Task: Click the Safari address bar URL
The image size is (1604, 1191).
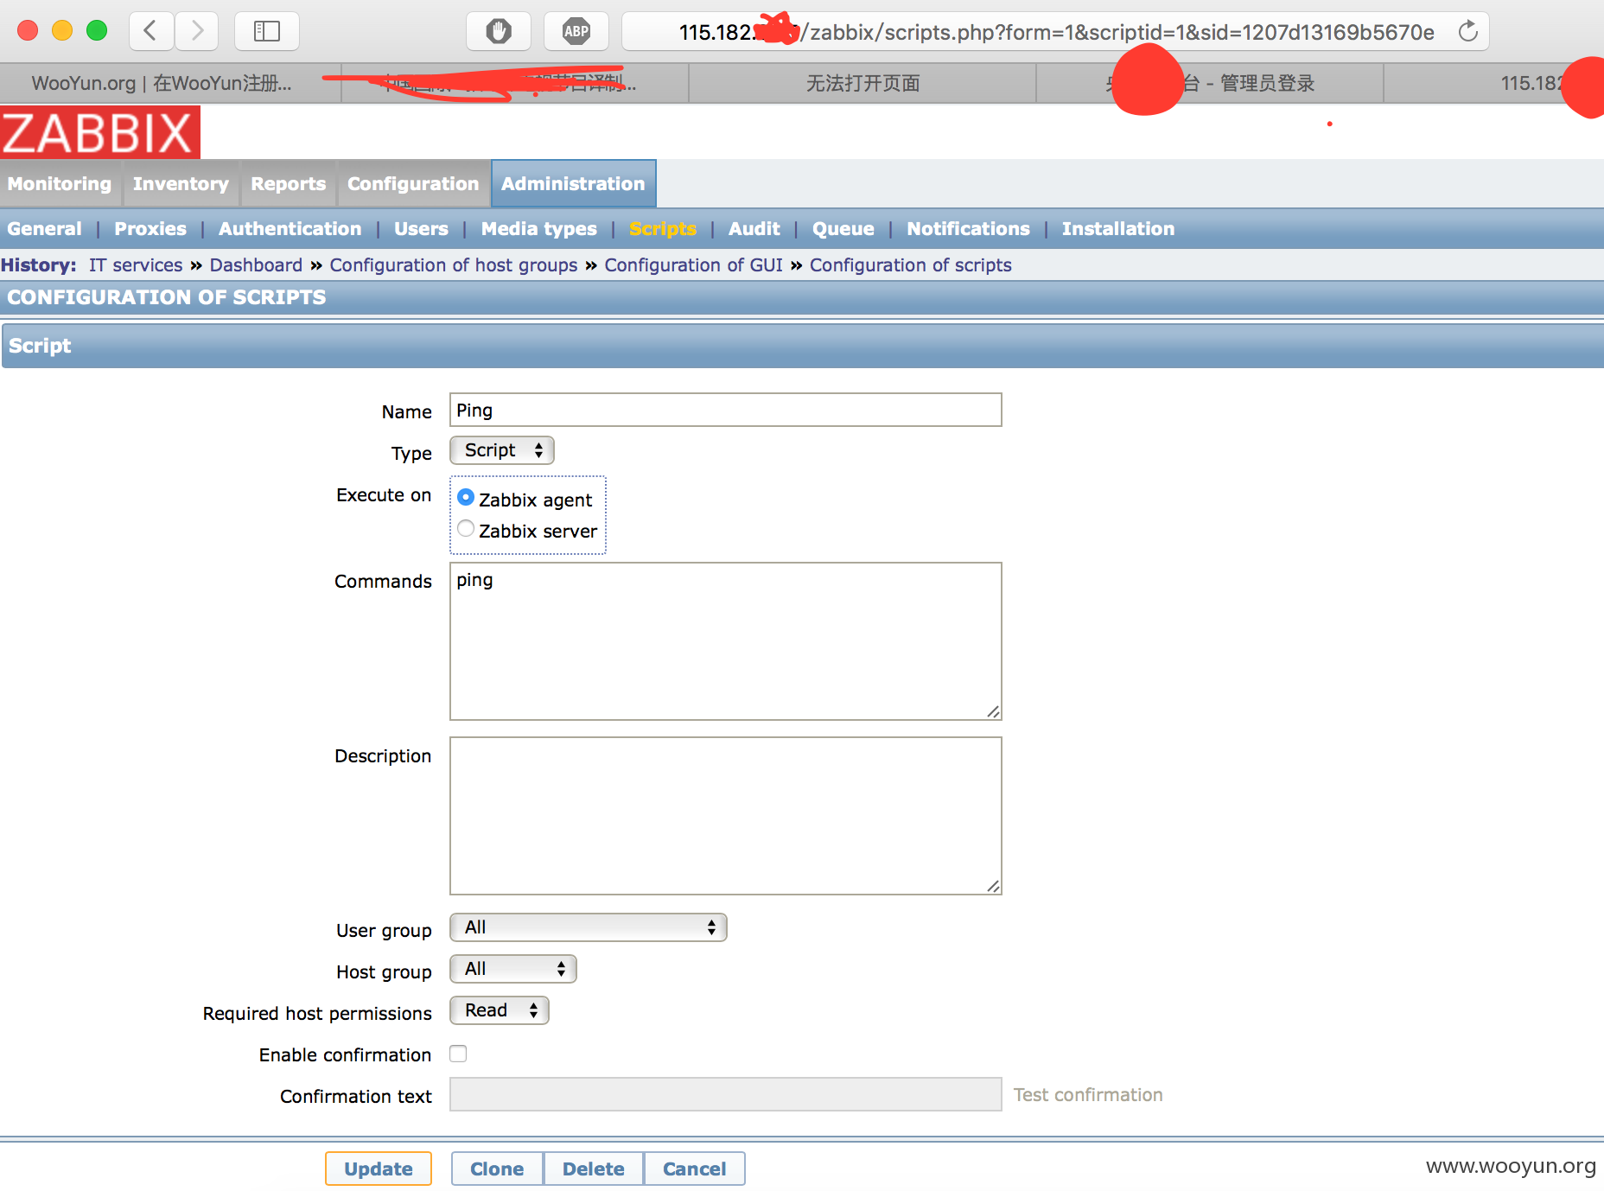Action: pyautogui.click(x=1054, y=32)
